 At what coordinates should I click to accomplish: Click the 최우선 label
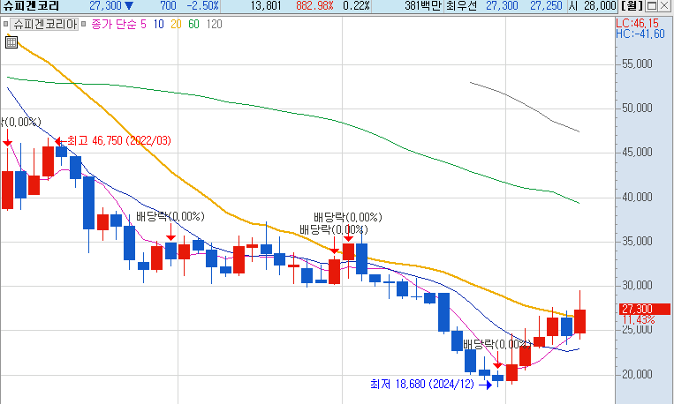462,6
